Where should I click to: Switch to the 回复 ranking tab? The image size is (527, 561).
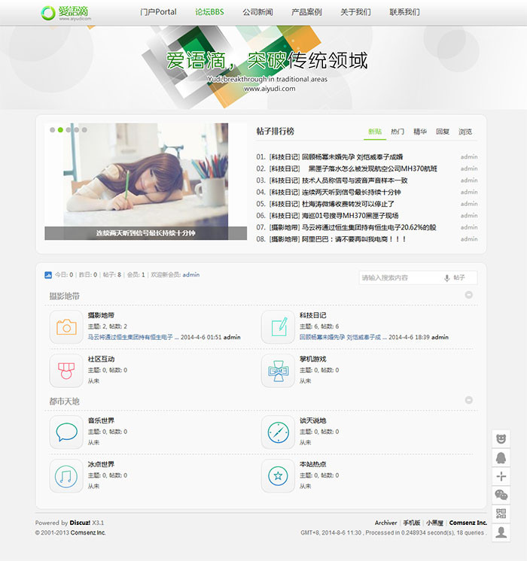click(443, 132)
